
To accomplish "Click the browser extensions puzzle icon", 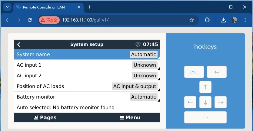I will 207,20.
